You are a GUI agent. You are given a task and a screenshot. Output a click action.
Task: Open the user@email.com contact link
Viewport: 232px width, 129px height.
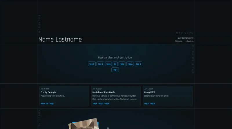(185, 38)
